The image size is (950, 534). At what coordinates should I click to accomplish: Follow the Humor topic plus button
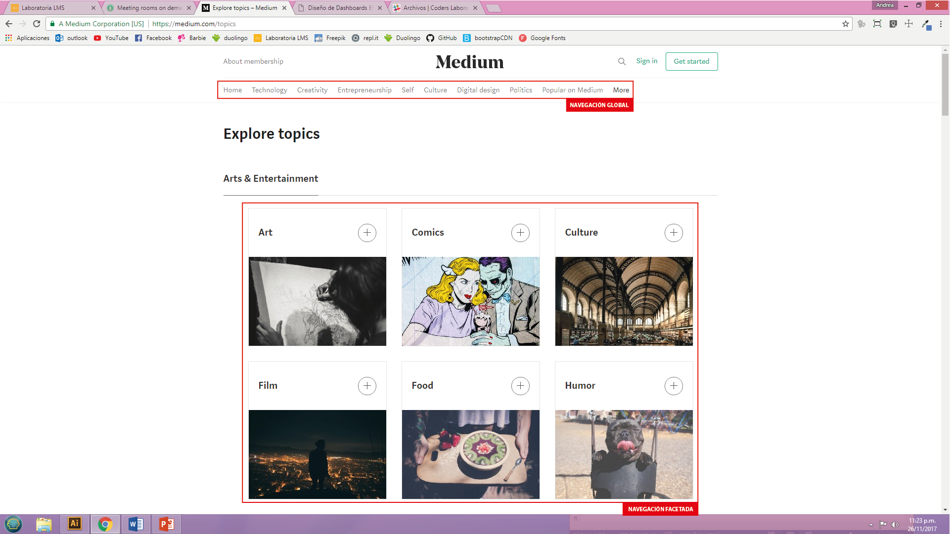point(674,386)
